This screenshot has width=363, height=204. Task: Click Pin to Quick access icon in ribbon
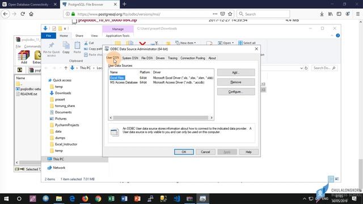pyautogui.click(x=52, y=45)
